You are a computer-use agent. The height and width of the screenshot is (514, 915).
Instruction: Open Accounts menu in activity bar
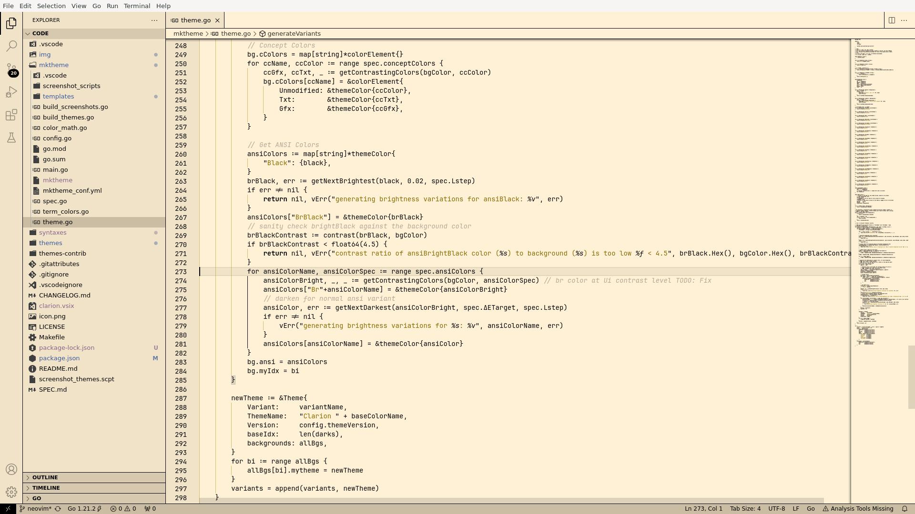pyautogui.click(x=11, y=469)
